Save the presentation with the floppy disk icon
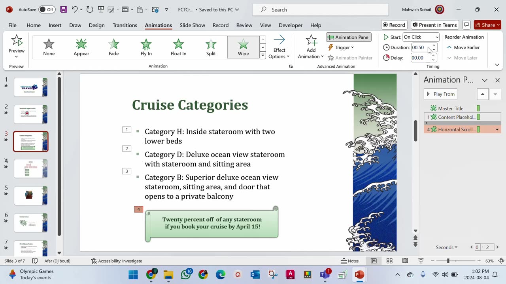Screen dimensions: 506x284 click(x=63, y=9)
